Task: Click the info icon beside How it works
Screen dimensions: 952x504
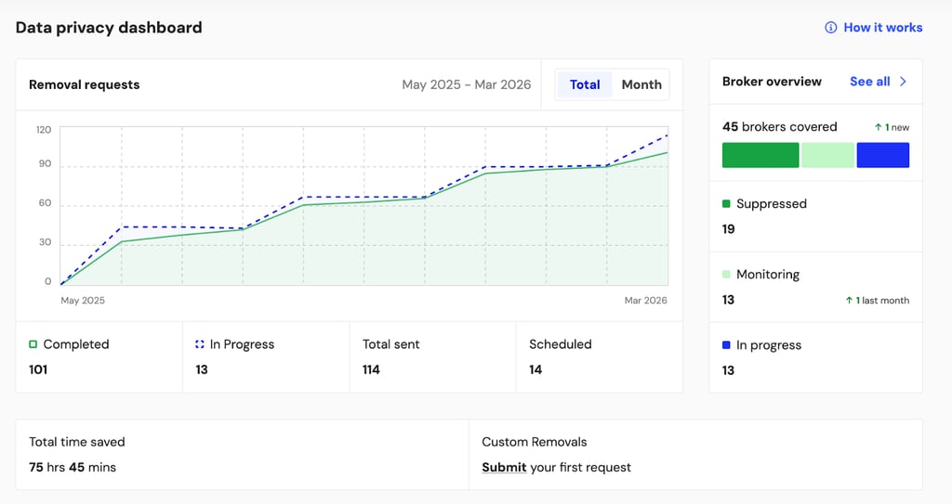Action: [830, 27]
